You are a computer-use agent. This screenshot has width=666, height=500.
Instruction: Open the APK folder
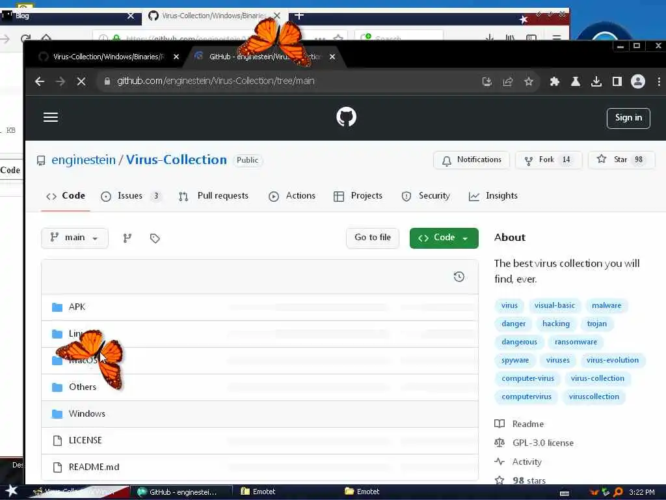(77, 307)
